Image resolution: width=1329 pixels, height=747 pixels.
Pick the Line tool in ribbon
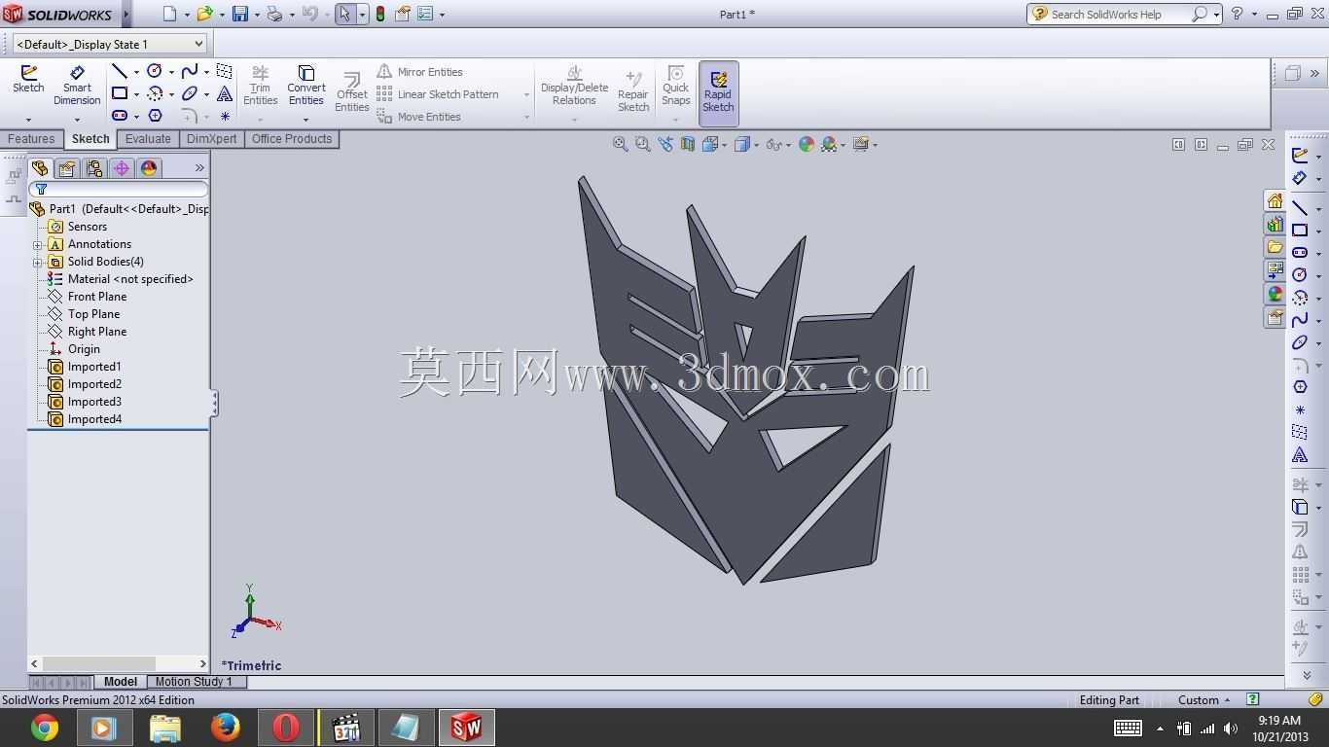(120, 71)
